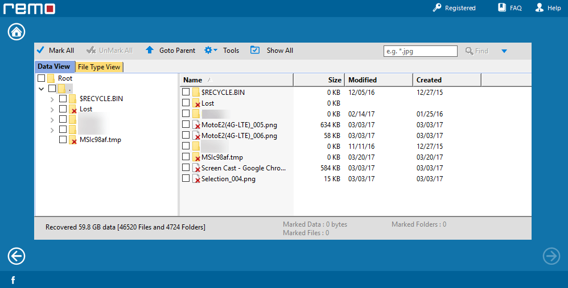This screenshot has height=288, width=568.
Task: Open the FAQ book icon
Action: point(502,7)
